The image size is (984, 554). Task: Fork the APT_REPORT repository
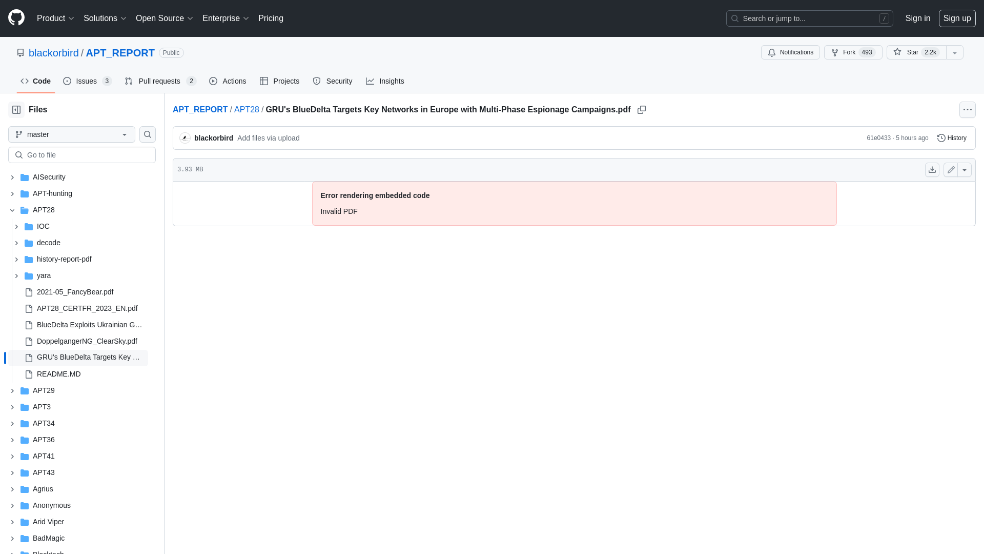point(853,52)
